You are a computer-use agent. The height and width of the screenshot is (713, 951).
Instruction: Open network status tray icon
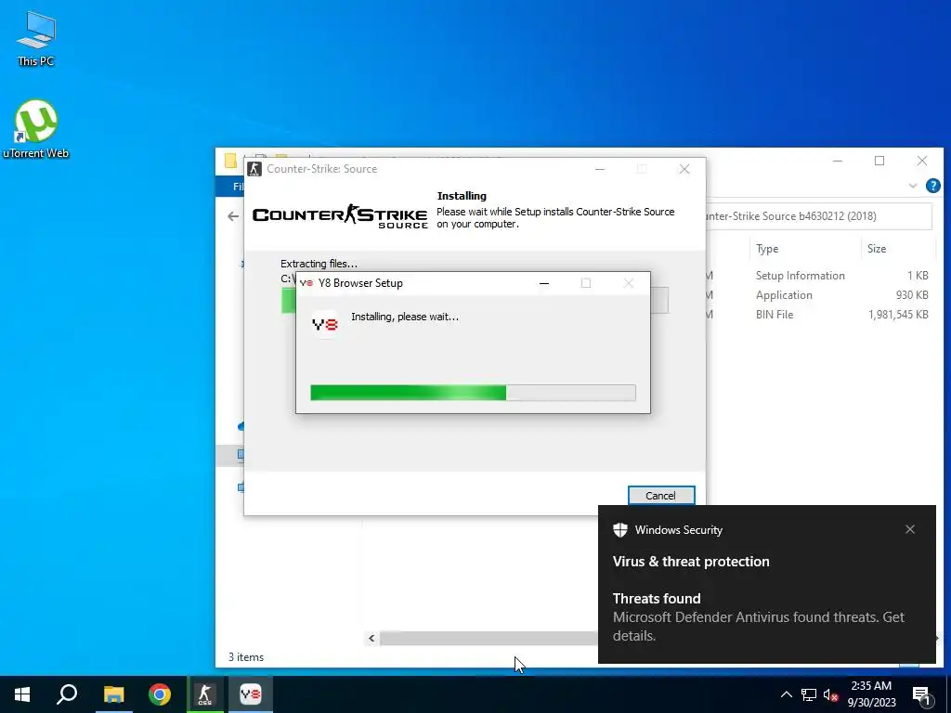pyautogui.click(x=809, y=694)
